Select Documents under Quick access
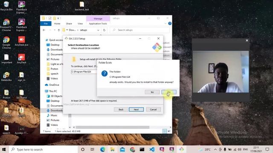The height and width of the screenshot is (153, 273). pos(55,54)
